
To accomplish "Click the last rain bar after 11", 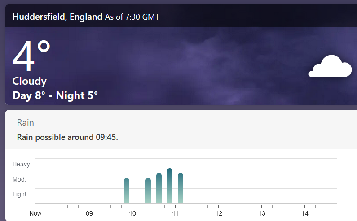I will 181,188.
